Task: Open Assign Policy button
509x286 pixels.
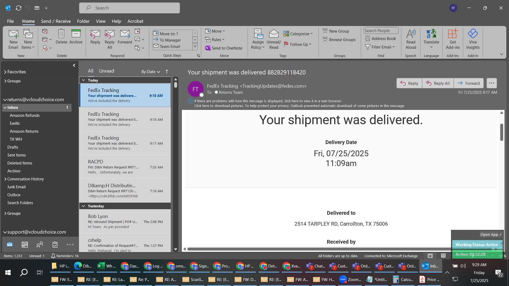Action: click(x=258, y=39)
